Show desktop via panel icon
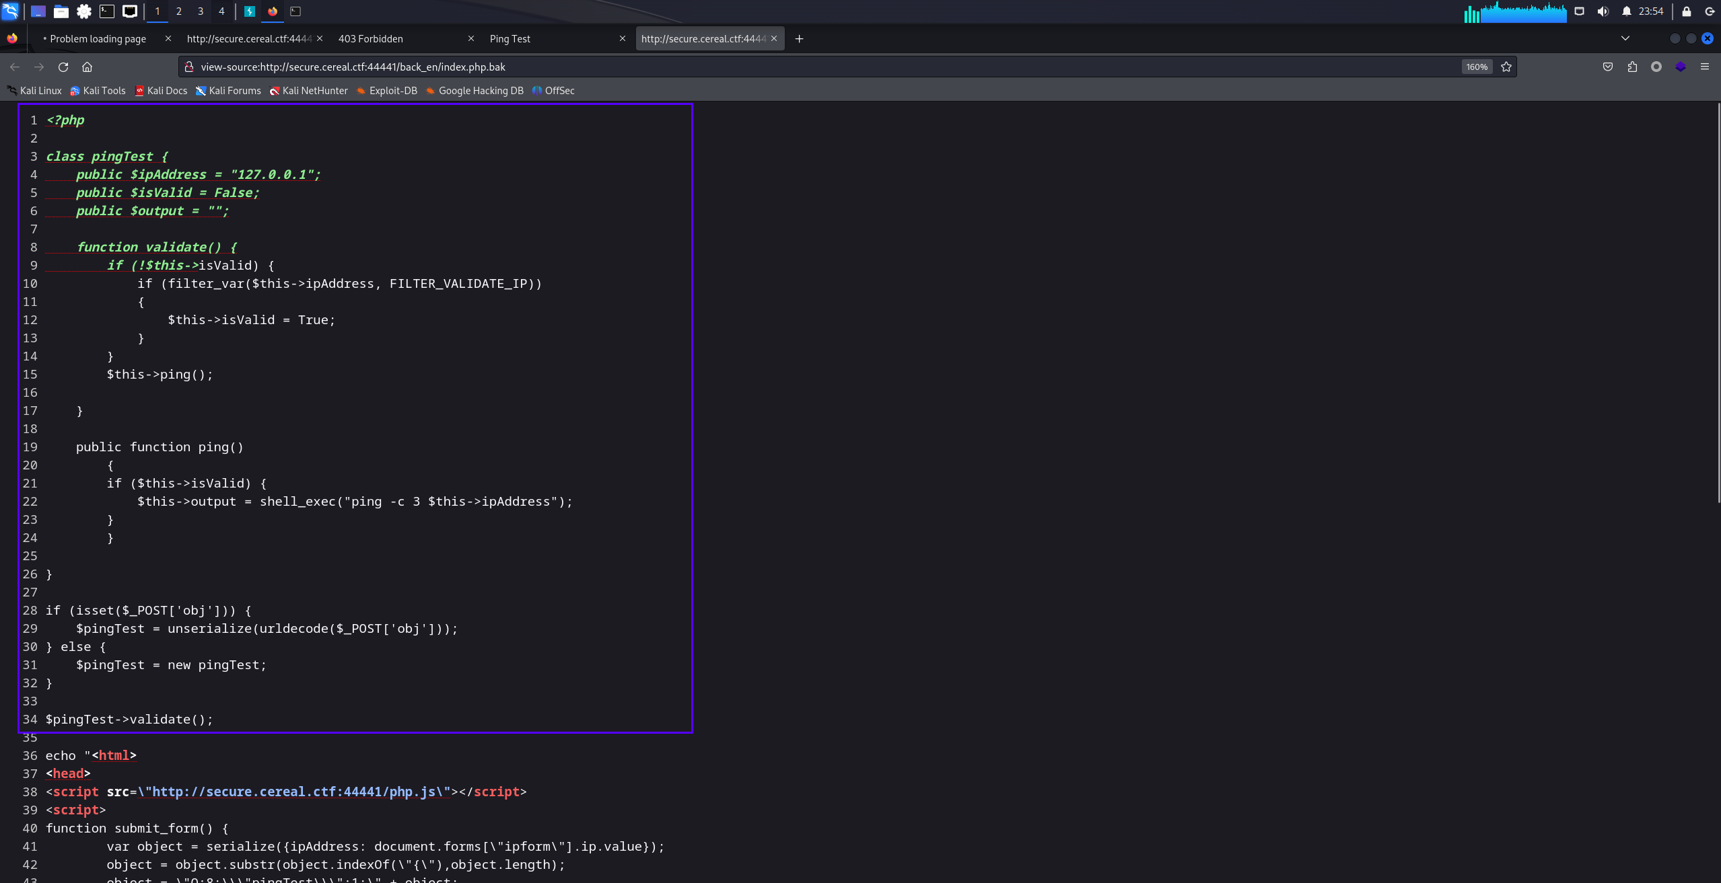Screen dimensions: 1721x883 point(38,11)
